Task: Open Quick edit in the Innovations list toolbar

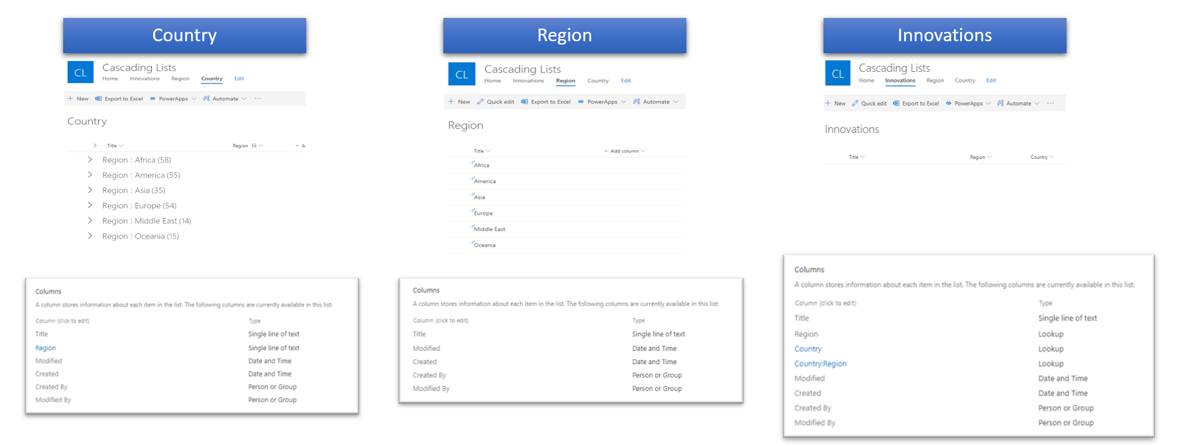Action: (869, 103)
